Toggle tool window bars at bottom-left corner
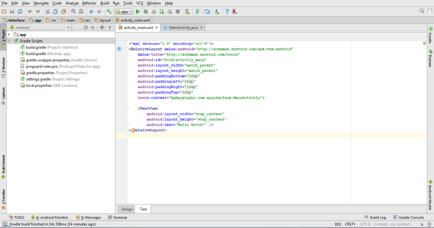The height and width of the screenshot is (228, 434). [x=4, y=224]
